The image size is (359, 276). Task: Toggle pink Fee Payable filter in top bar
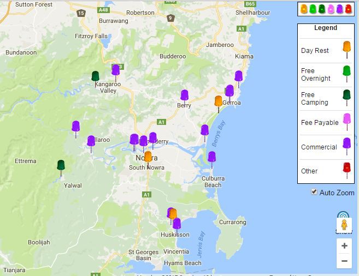coord(331,9)
